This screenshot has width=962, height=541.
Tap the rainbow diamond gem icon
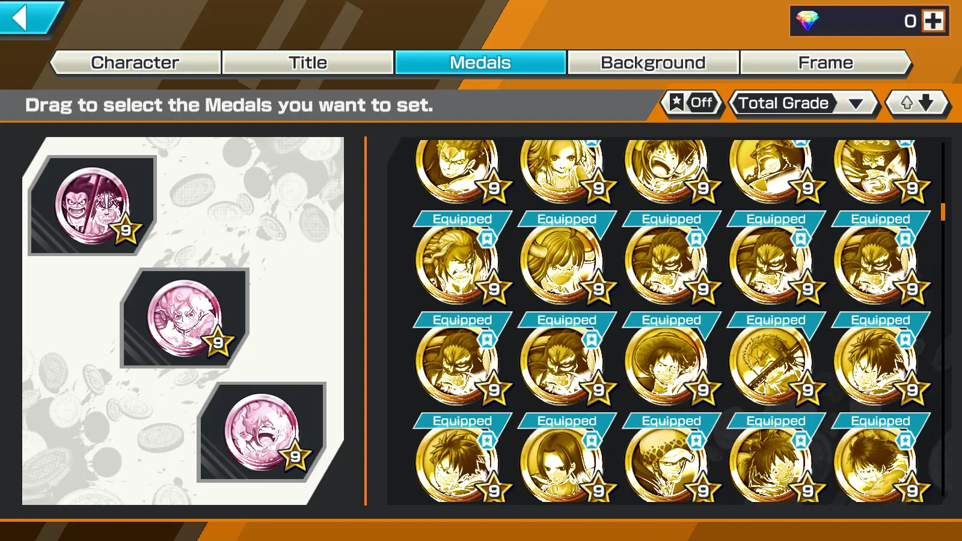(807, 21)
